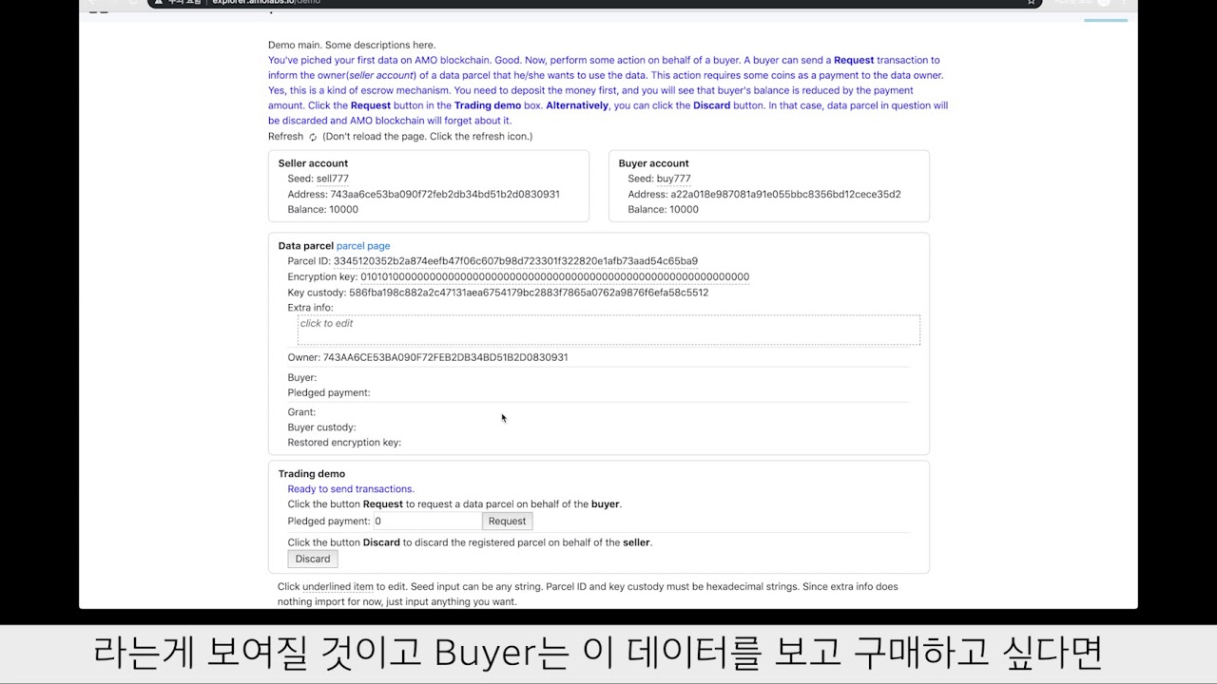This screenshot has height=684, width=1217.
Task: Click the Data parcel heading
Action: coord(306,246)
